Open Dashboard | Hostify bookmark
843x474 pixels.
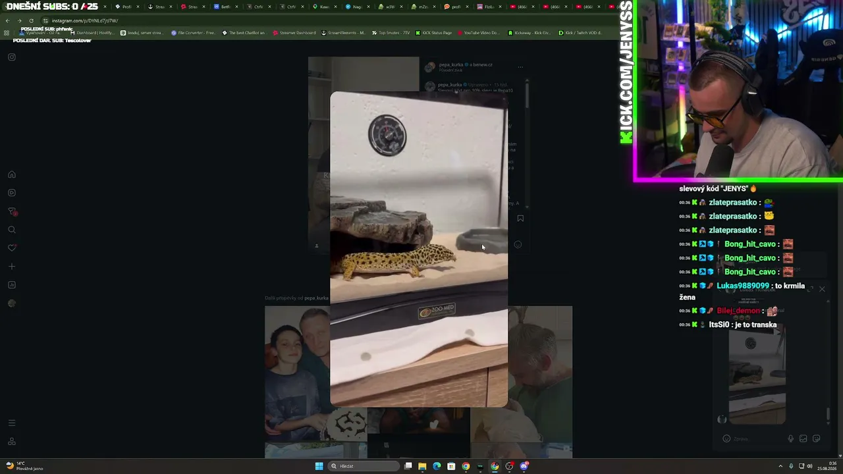[x=92, y=33]
